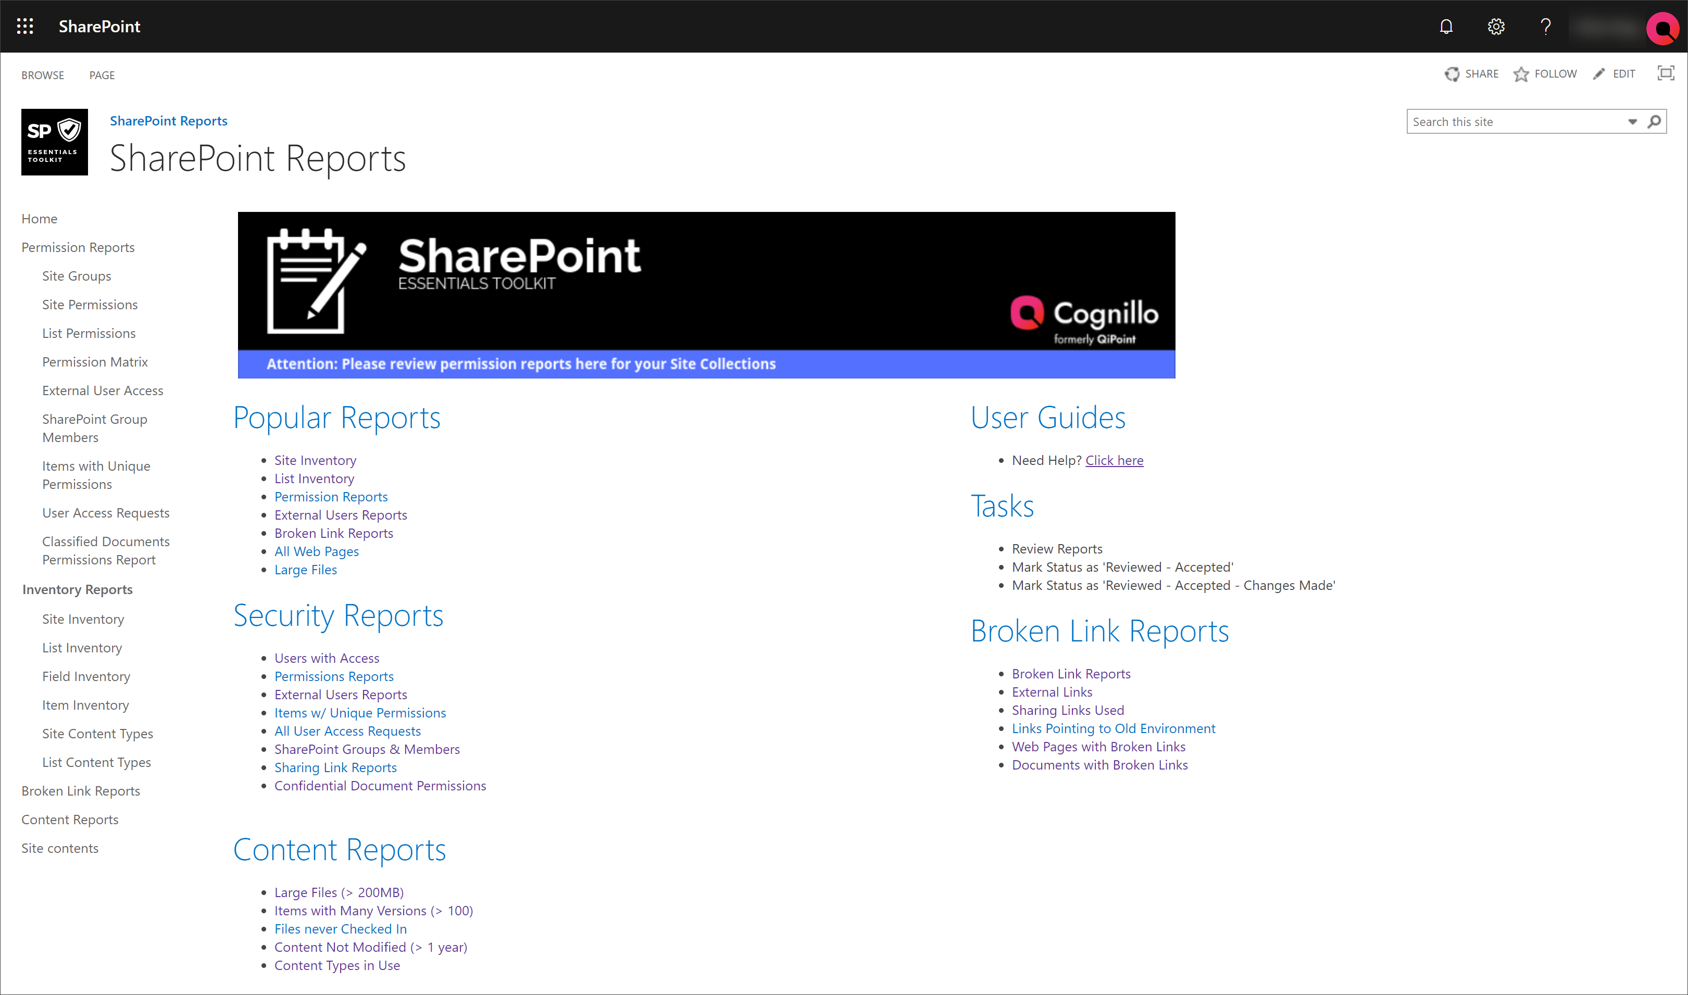Click SHARE to share this page
This screenshot has width=1688, height=995.
pos(1471,74)
